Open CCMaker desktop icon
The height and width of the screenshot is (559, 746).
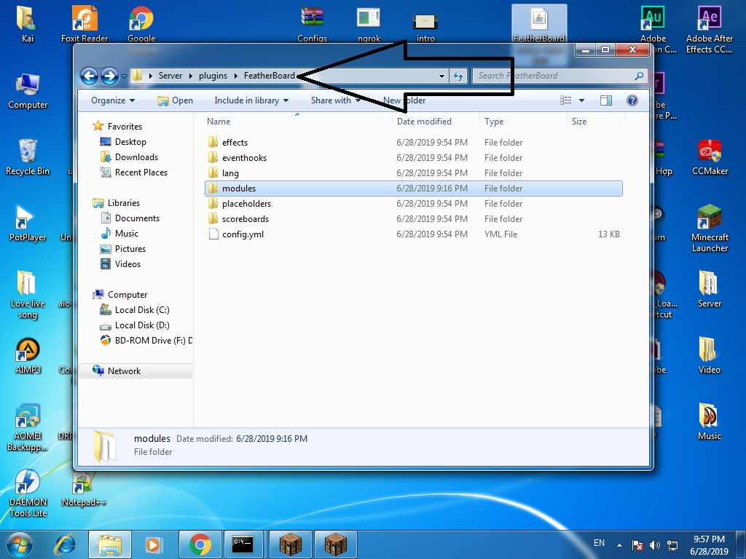point(710,157)
